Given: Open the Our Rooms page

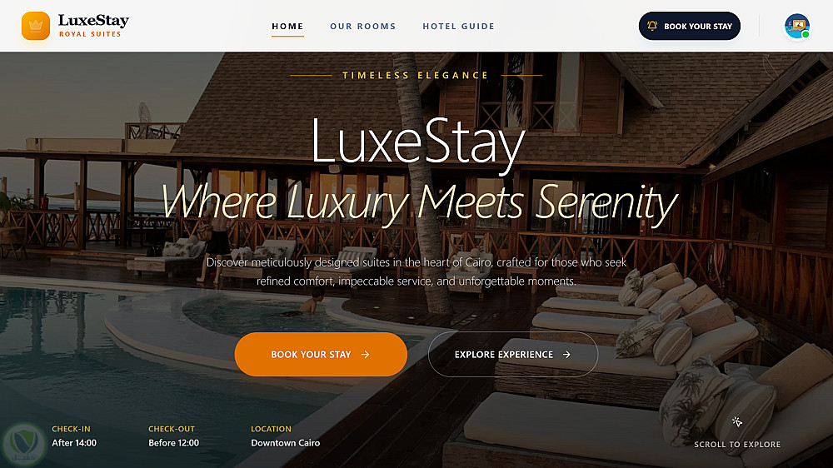Looking at the screenshot, I should tap(363, 26).
